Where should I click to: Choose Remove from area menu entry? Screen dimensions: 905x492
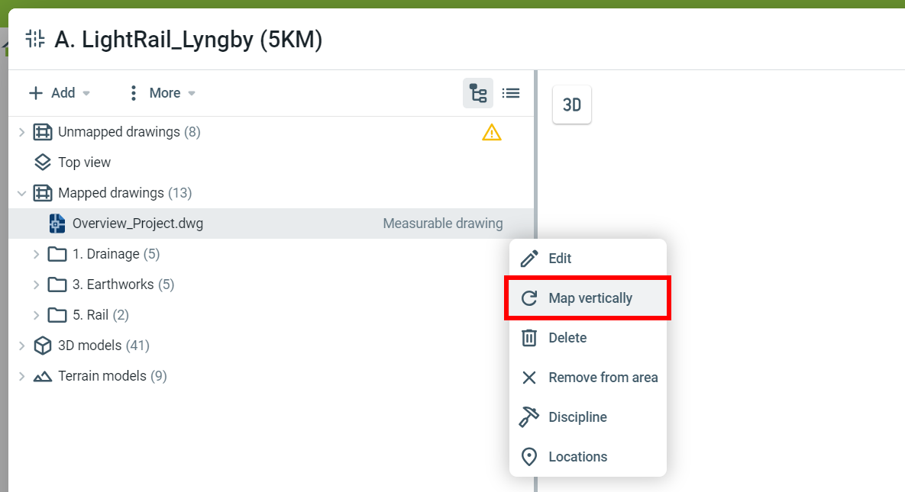pyautogui.click(x=602, y=378)
